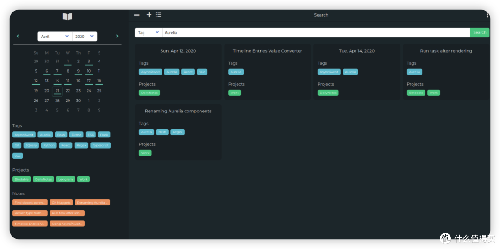Click the Demo tag in sidebar
The width and height of the screenshot is (500, 249).
coord(76,135)
